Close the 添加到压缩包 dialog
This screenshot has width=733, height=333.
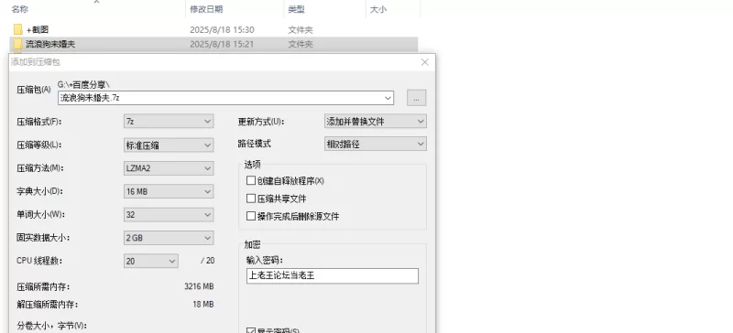coord(424,62)
